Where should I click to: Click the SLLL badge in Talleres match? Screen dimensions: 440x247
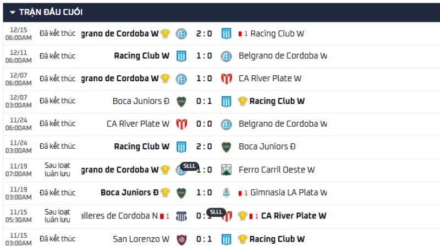216,212
